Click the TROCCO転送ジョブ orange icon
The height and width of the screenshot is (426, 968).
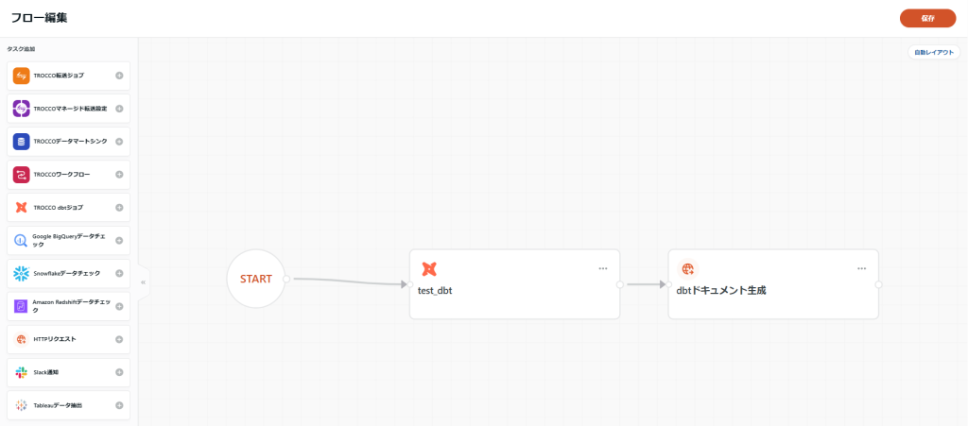pos(21,76)
